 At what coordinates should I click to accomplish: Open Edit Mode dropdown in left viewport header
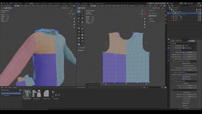[x=9, y=6]
